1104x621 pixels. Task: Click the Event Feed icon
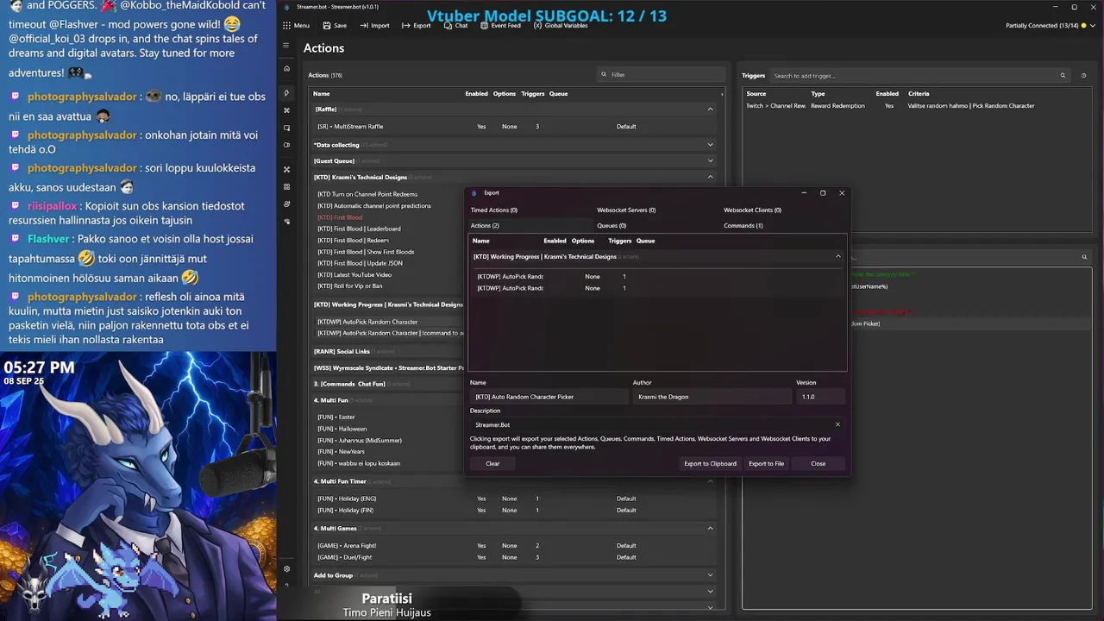(x=484, y=26)
